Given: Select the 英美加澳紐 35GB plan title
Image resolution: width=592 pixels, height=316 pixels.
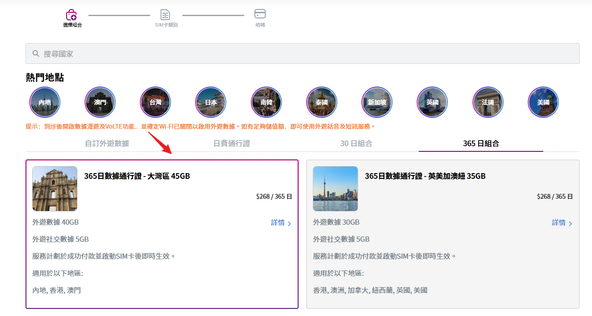Looking at the screenshot, I should click(425, 176).
